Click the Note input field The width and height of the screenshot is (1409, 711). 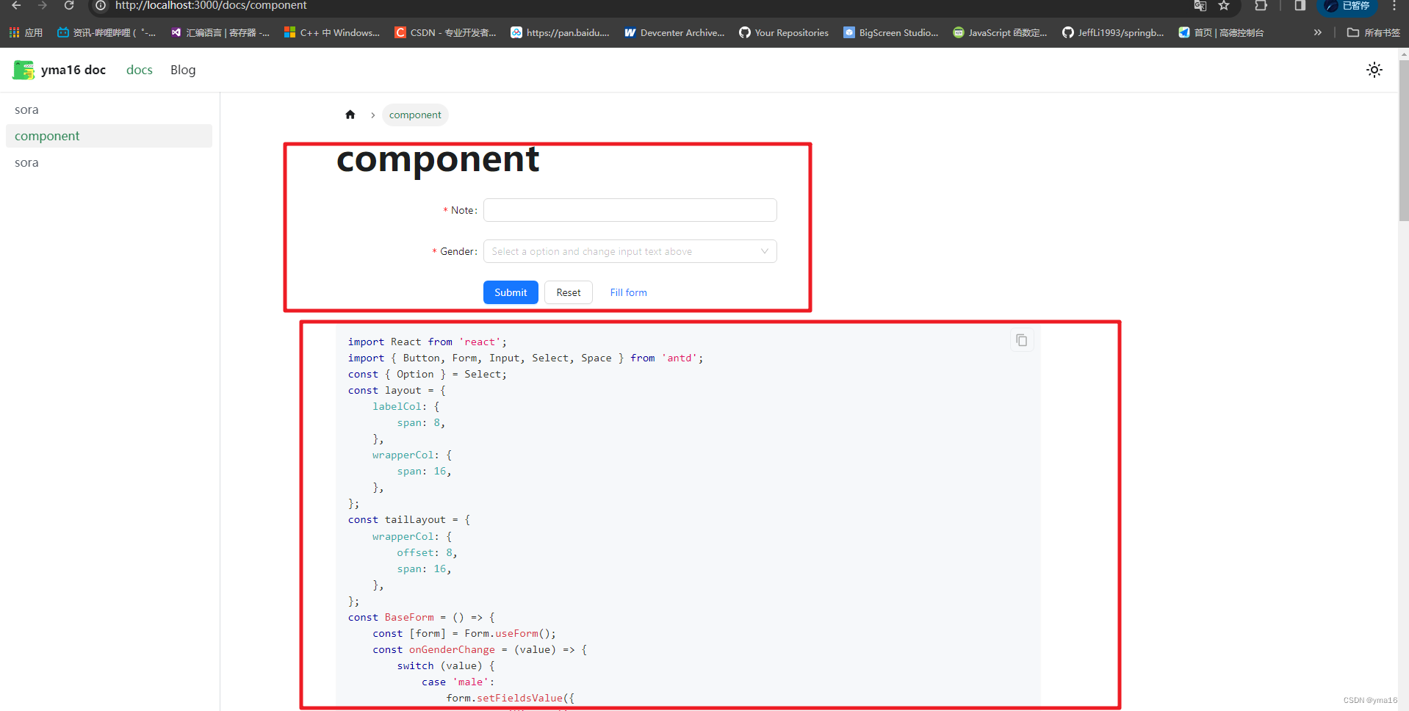click(630, 210)
